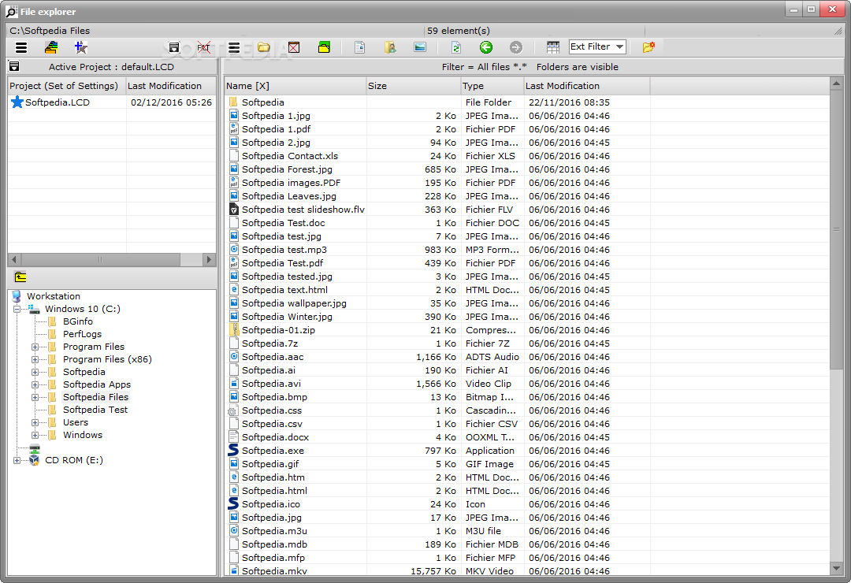Click file list scrollbar down arrow
Viewport: 851px width, 583px height.
coord(836,568)
